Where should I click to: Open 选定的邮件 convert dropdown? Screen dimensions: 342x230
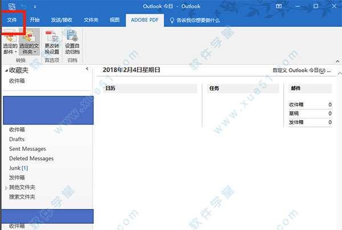coord(10,42)
